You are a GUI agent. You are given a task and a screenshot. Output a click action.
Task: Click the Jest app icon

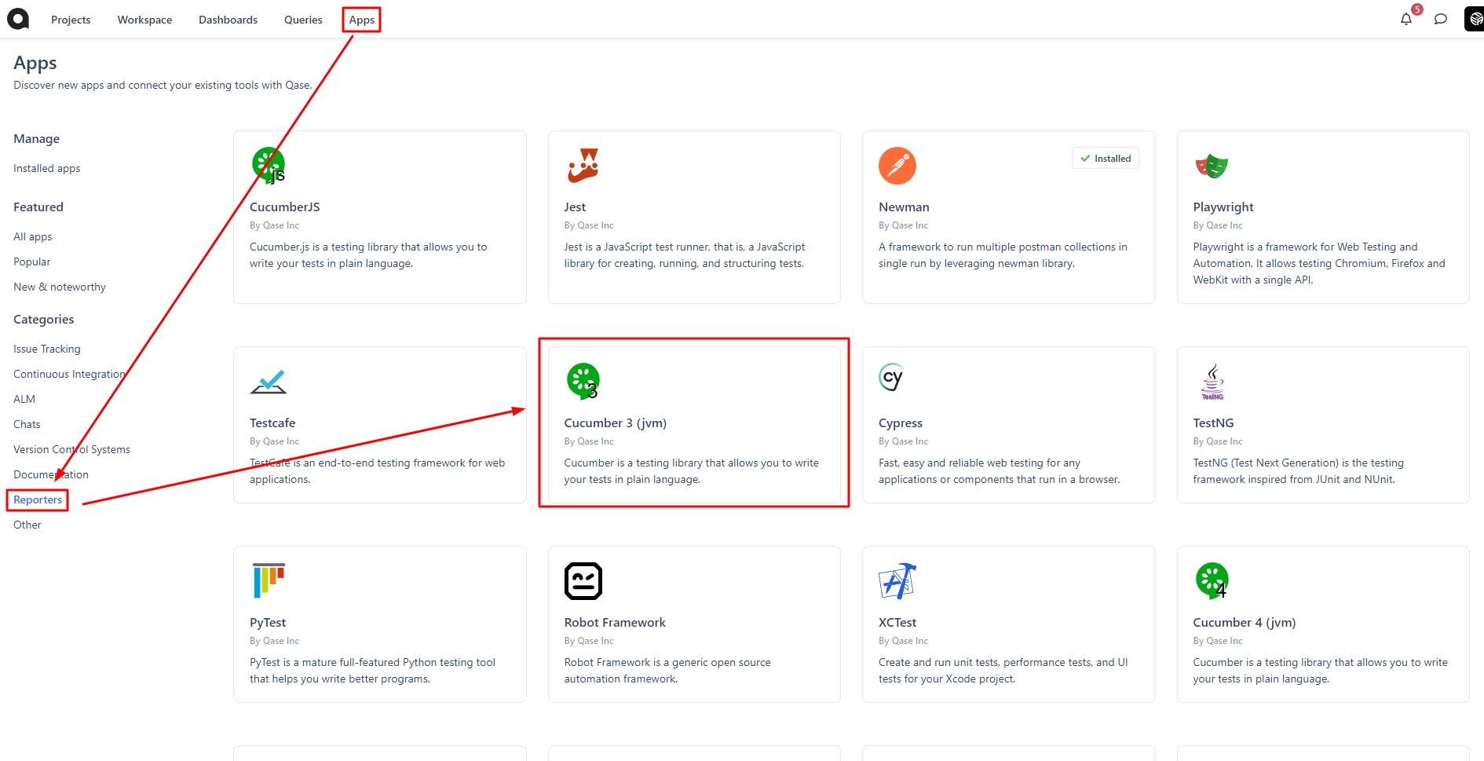583,166
